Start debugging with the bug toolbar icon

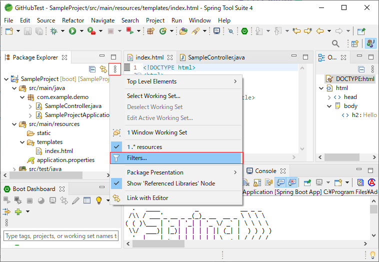point(53,31)
